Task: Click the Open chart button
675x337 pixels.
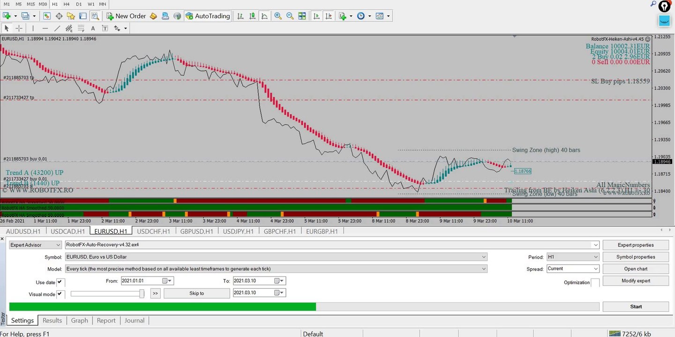Action: coord(636,269)
